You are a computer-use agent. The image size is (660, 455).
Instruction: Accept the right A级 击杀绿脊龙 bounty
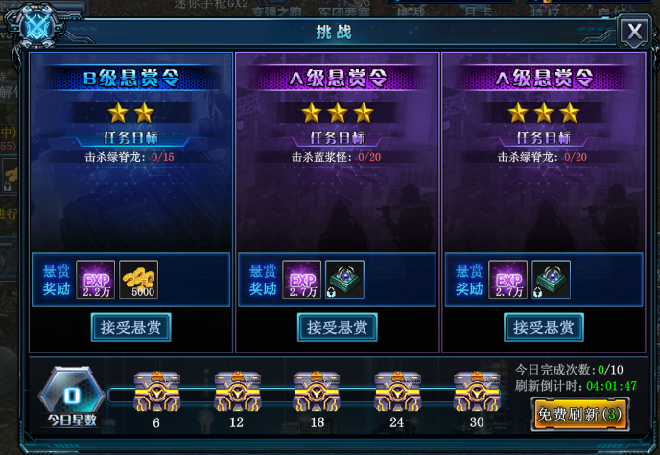pyautogui.click(x=543, y=328)
